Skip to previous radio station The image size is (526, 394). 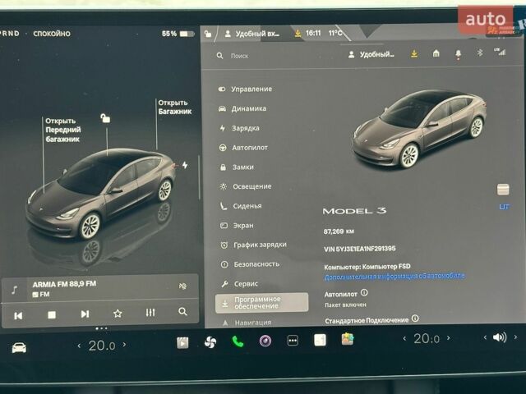(x=18, y=315)
